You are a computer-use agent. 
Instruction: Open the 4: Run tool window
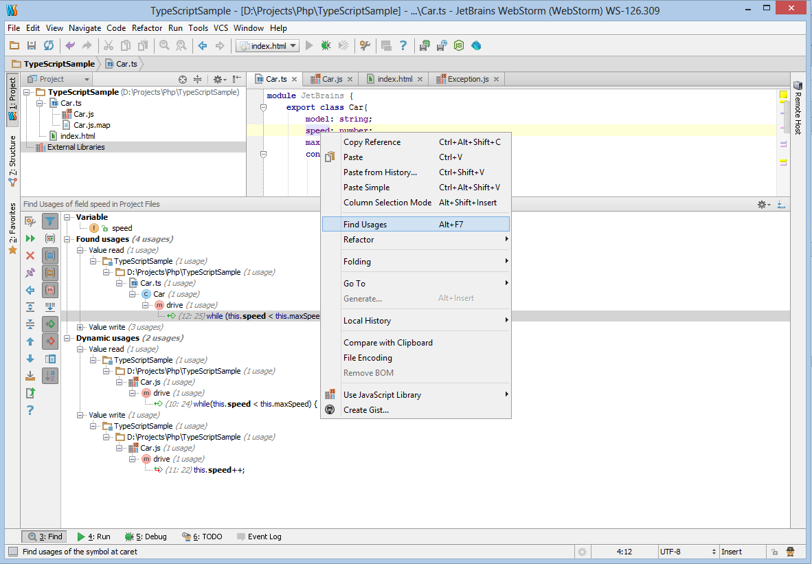[93, 537]
